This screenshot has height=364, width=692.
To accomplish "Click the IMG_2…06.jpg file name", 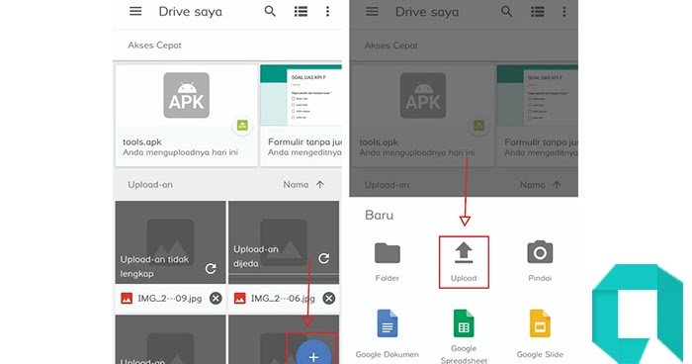I will (283, 299).
